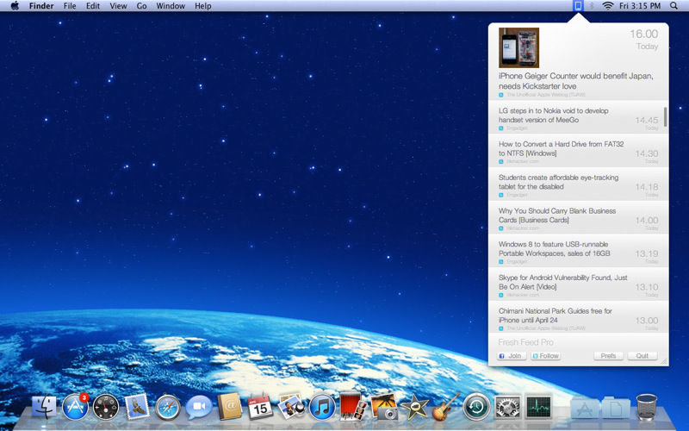
Task: Click the 14.45 timestamp
Action: tap(647, 120)
